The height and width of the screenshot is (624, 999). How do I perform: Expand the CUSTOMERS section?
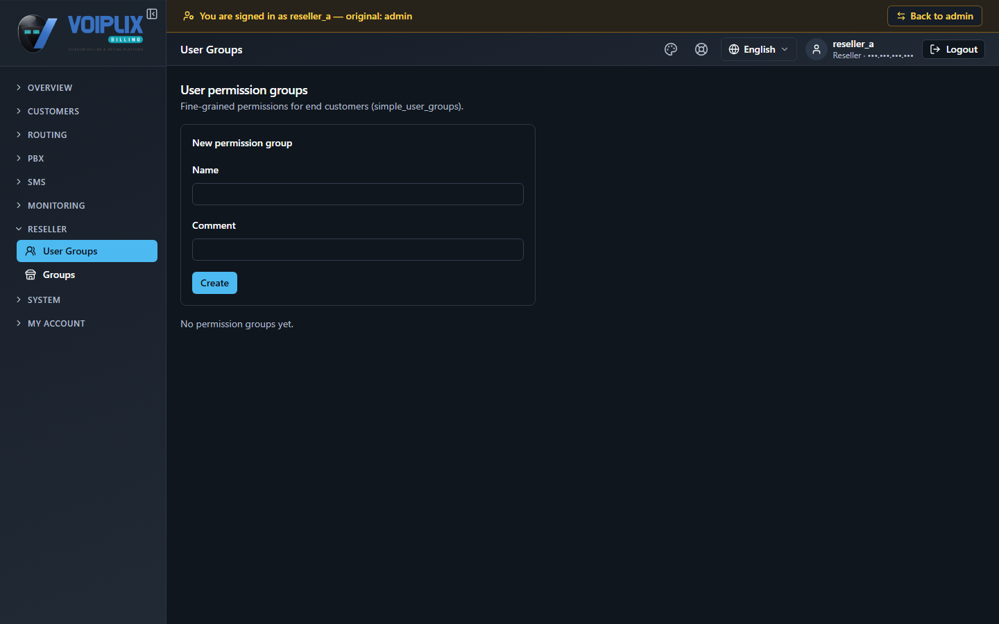click(53, 111)
